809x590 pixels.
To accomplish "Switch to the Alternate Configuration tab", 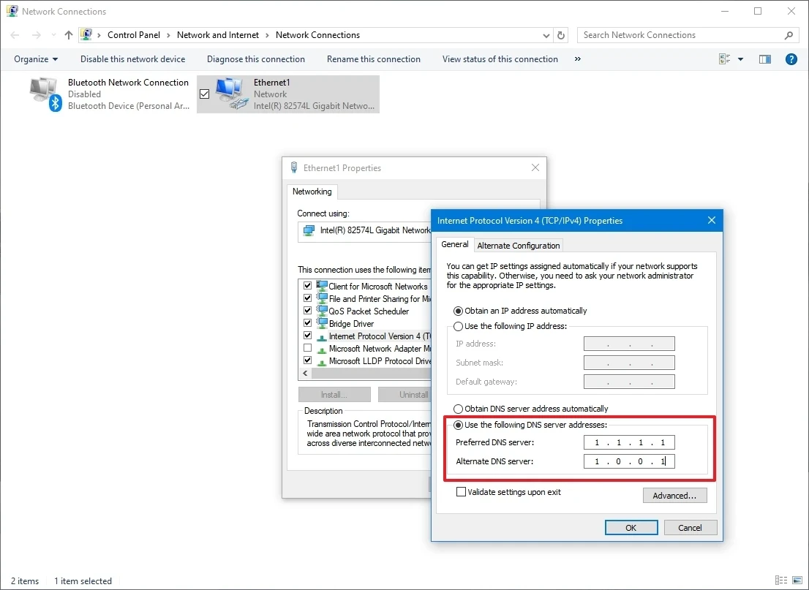I will pos(518,245).
